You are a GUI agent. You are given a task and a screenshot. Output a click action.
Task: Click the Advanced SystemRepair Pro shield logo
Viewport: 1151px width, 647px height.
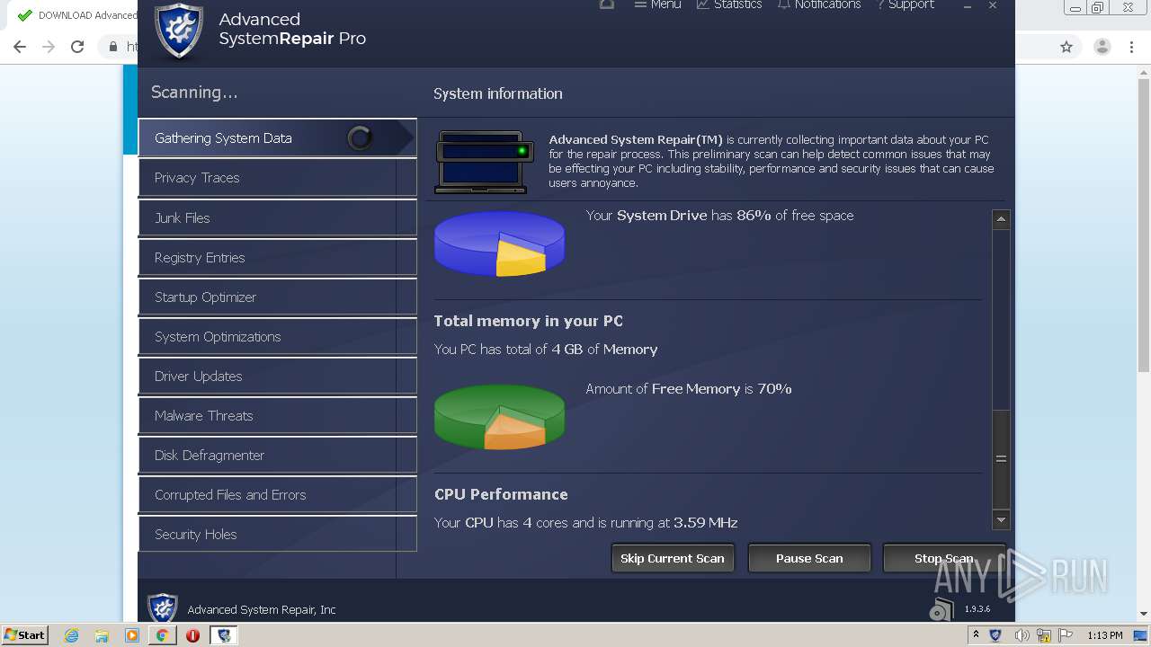178,31
